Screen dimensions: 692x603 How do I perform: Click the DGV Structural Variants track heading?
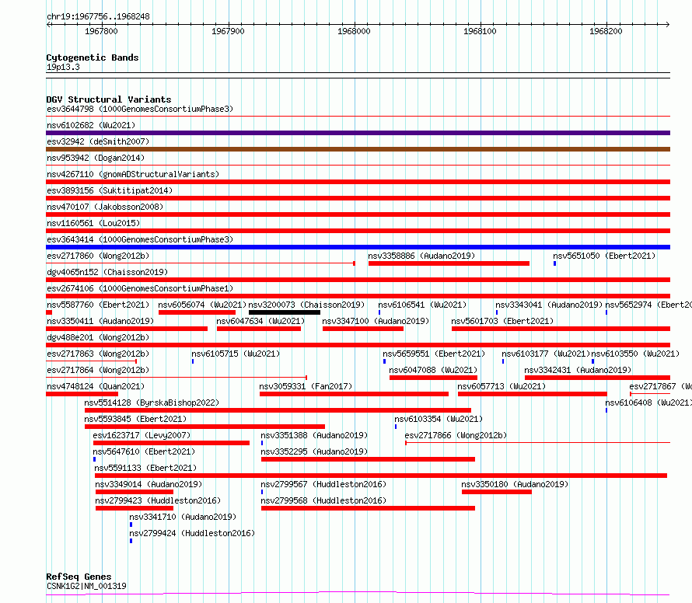coord(109,99)
